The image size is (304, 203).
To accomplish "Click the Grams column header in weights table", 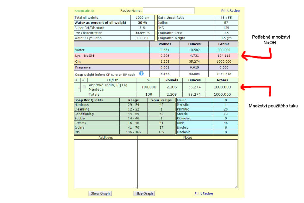I will click(x=224, y=44).
